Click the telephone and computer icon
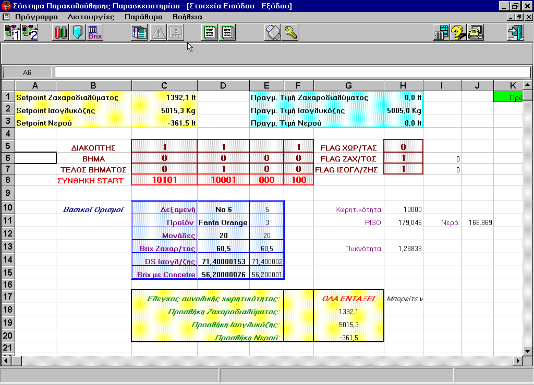534x385 pixels. pyautogui.click(x=476, y=33)
